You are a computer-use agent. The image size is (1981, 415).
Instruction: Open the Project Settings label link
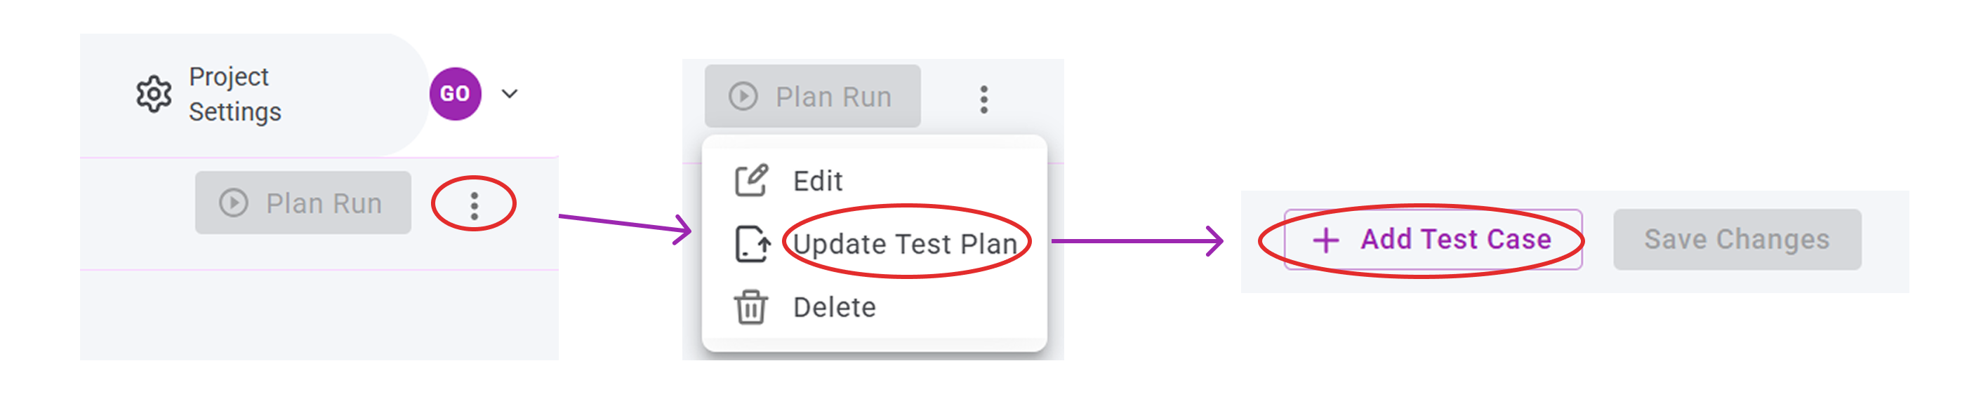pyautogui.click(x=234, y=95)
